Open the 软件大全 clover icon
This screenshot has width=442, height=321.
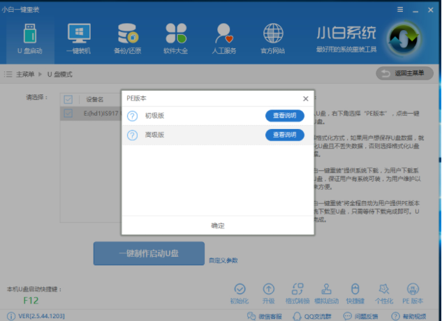click(175, 35)
